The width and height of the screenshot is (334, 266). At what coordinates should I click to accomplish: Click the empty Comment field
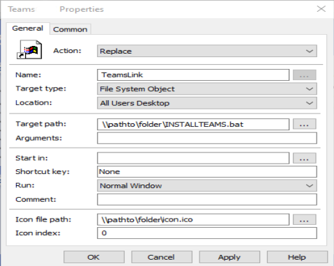point(207,200)
